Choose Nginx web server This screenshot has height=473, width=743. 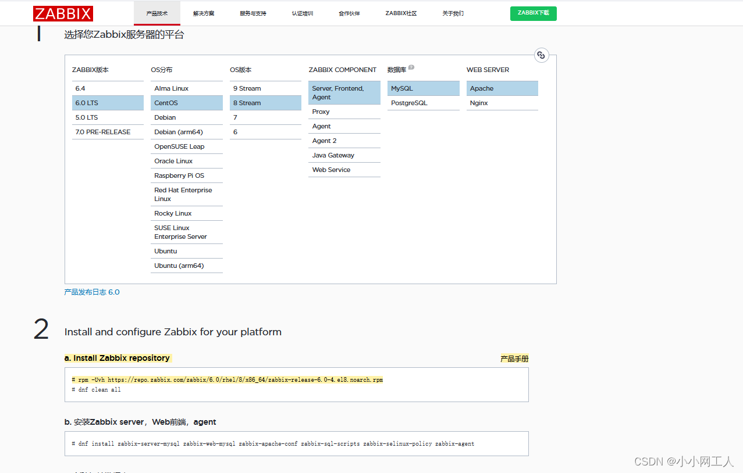coord(502,103)
